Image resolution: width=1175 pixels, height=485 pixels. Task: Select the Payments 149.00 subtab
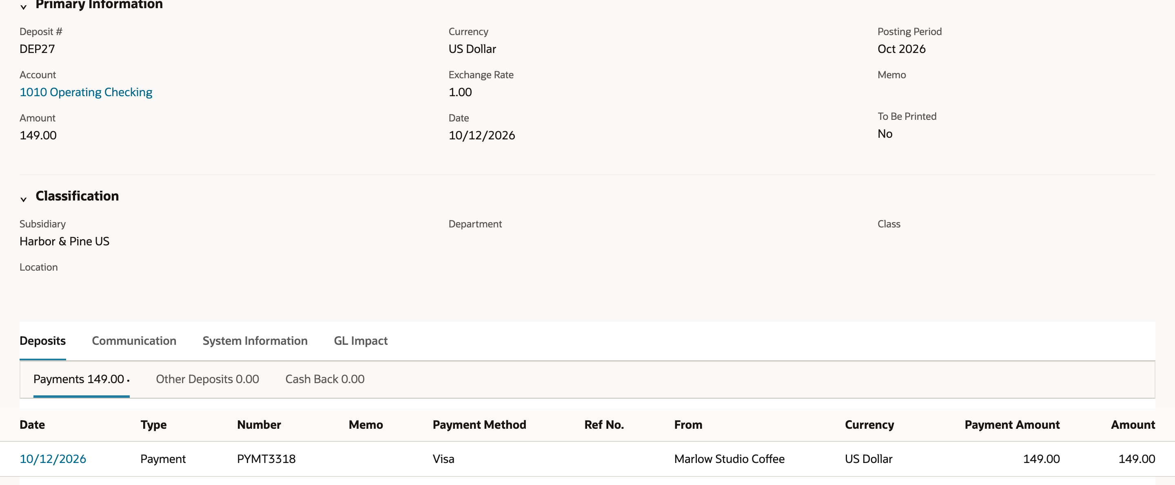(81, 379)
